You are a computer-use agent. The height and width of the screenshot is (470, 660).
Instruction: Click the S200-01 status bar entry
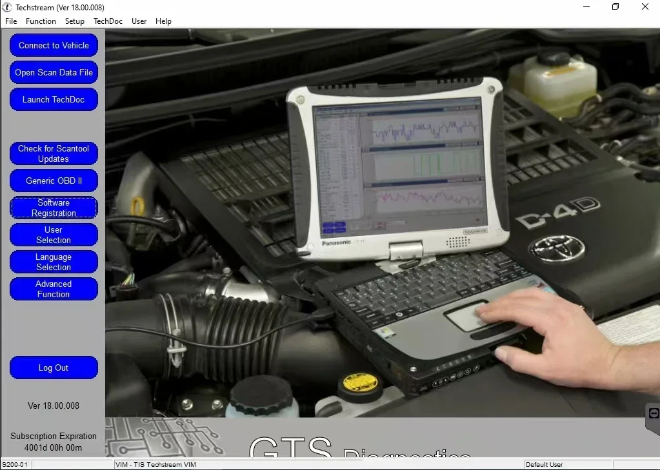point(15,465)
